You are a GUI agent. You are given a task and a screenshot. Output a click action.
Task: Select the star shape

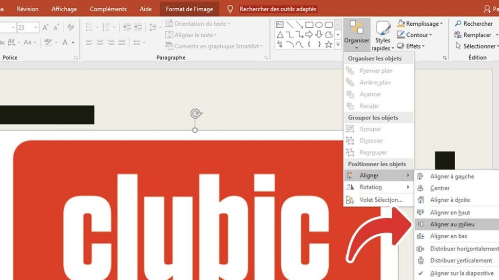click(x=329, y=44)
